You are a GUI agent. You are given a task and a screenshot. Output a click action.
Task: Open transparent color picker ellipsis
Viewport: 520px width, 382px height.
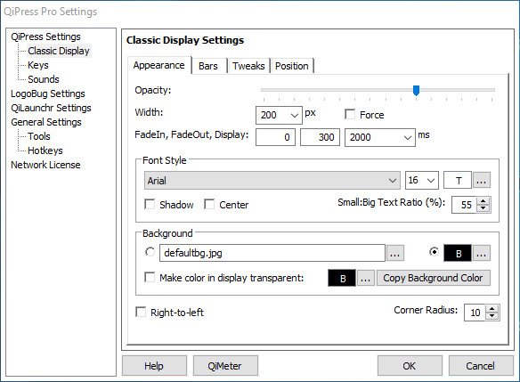click(x=365, y=278)
